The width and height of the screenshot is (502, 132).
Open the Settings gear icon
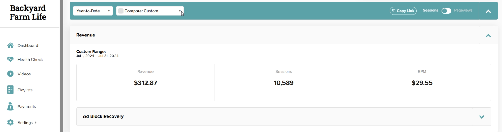(x=10, y=122)
